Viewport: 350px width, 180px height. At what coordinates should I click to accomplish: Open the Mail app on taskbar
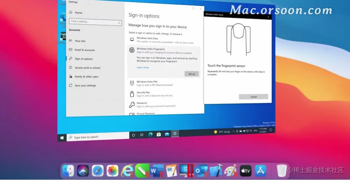167,134
